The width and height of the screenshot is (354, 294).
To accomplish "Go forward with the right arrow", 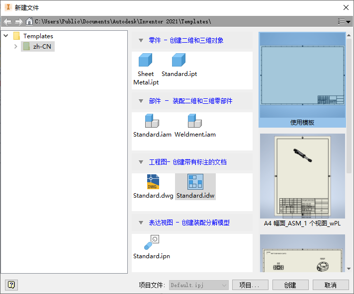I will click(x=19, y=21).
